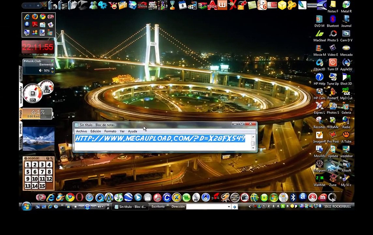The width and height of the screenshot is (373, 235).
Task: Open WinRAR books icon in top dock
Action: [202, 5]
